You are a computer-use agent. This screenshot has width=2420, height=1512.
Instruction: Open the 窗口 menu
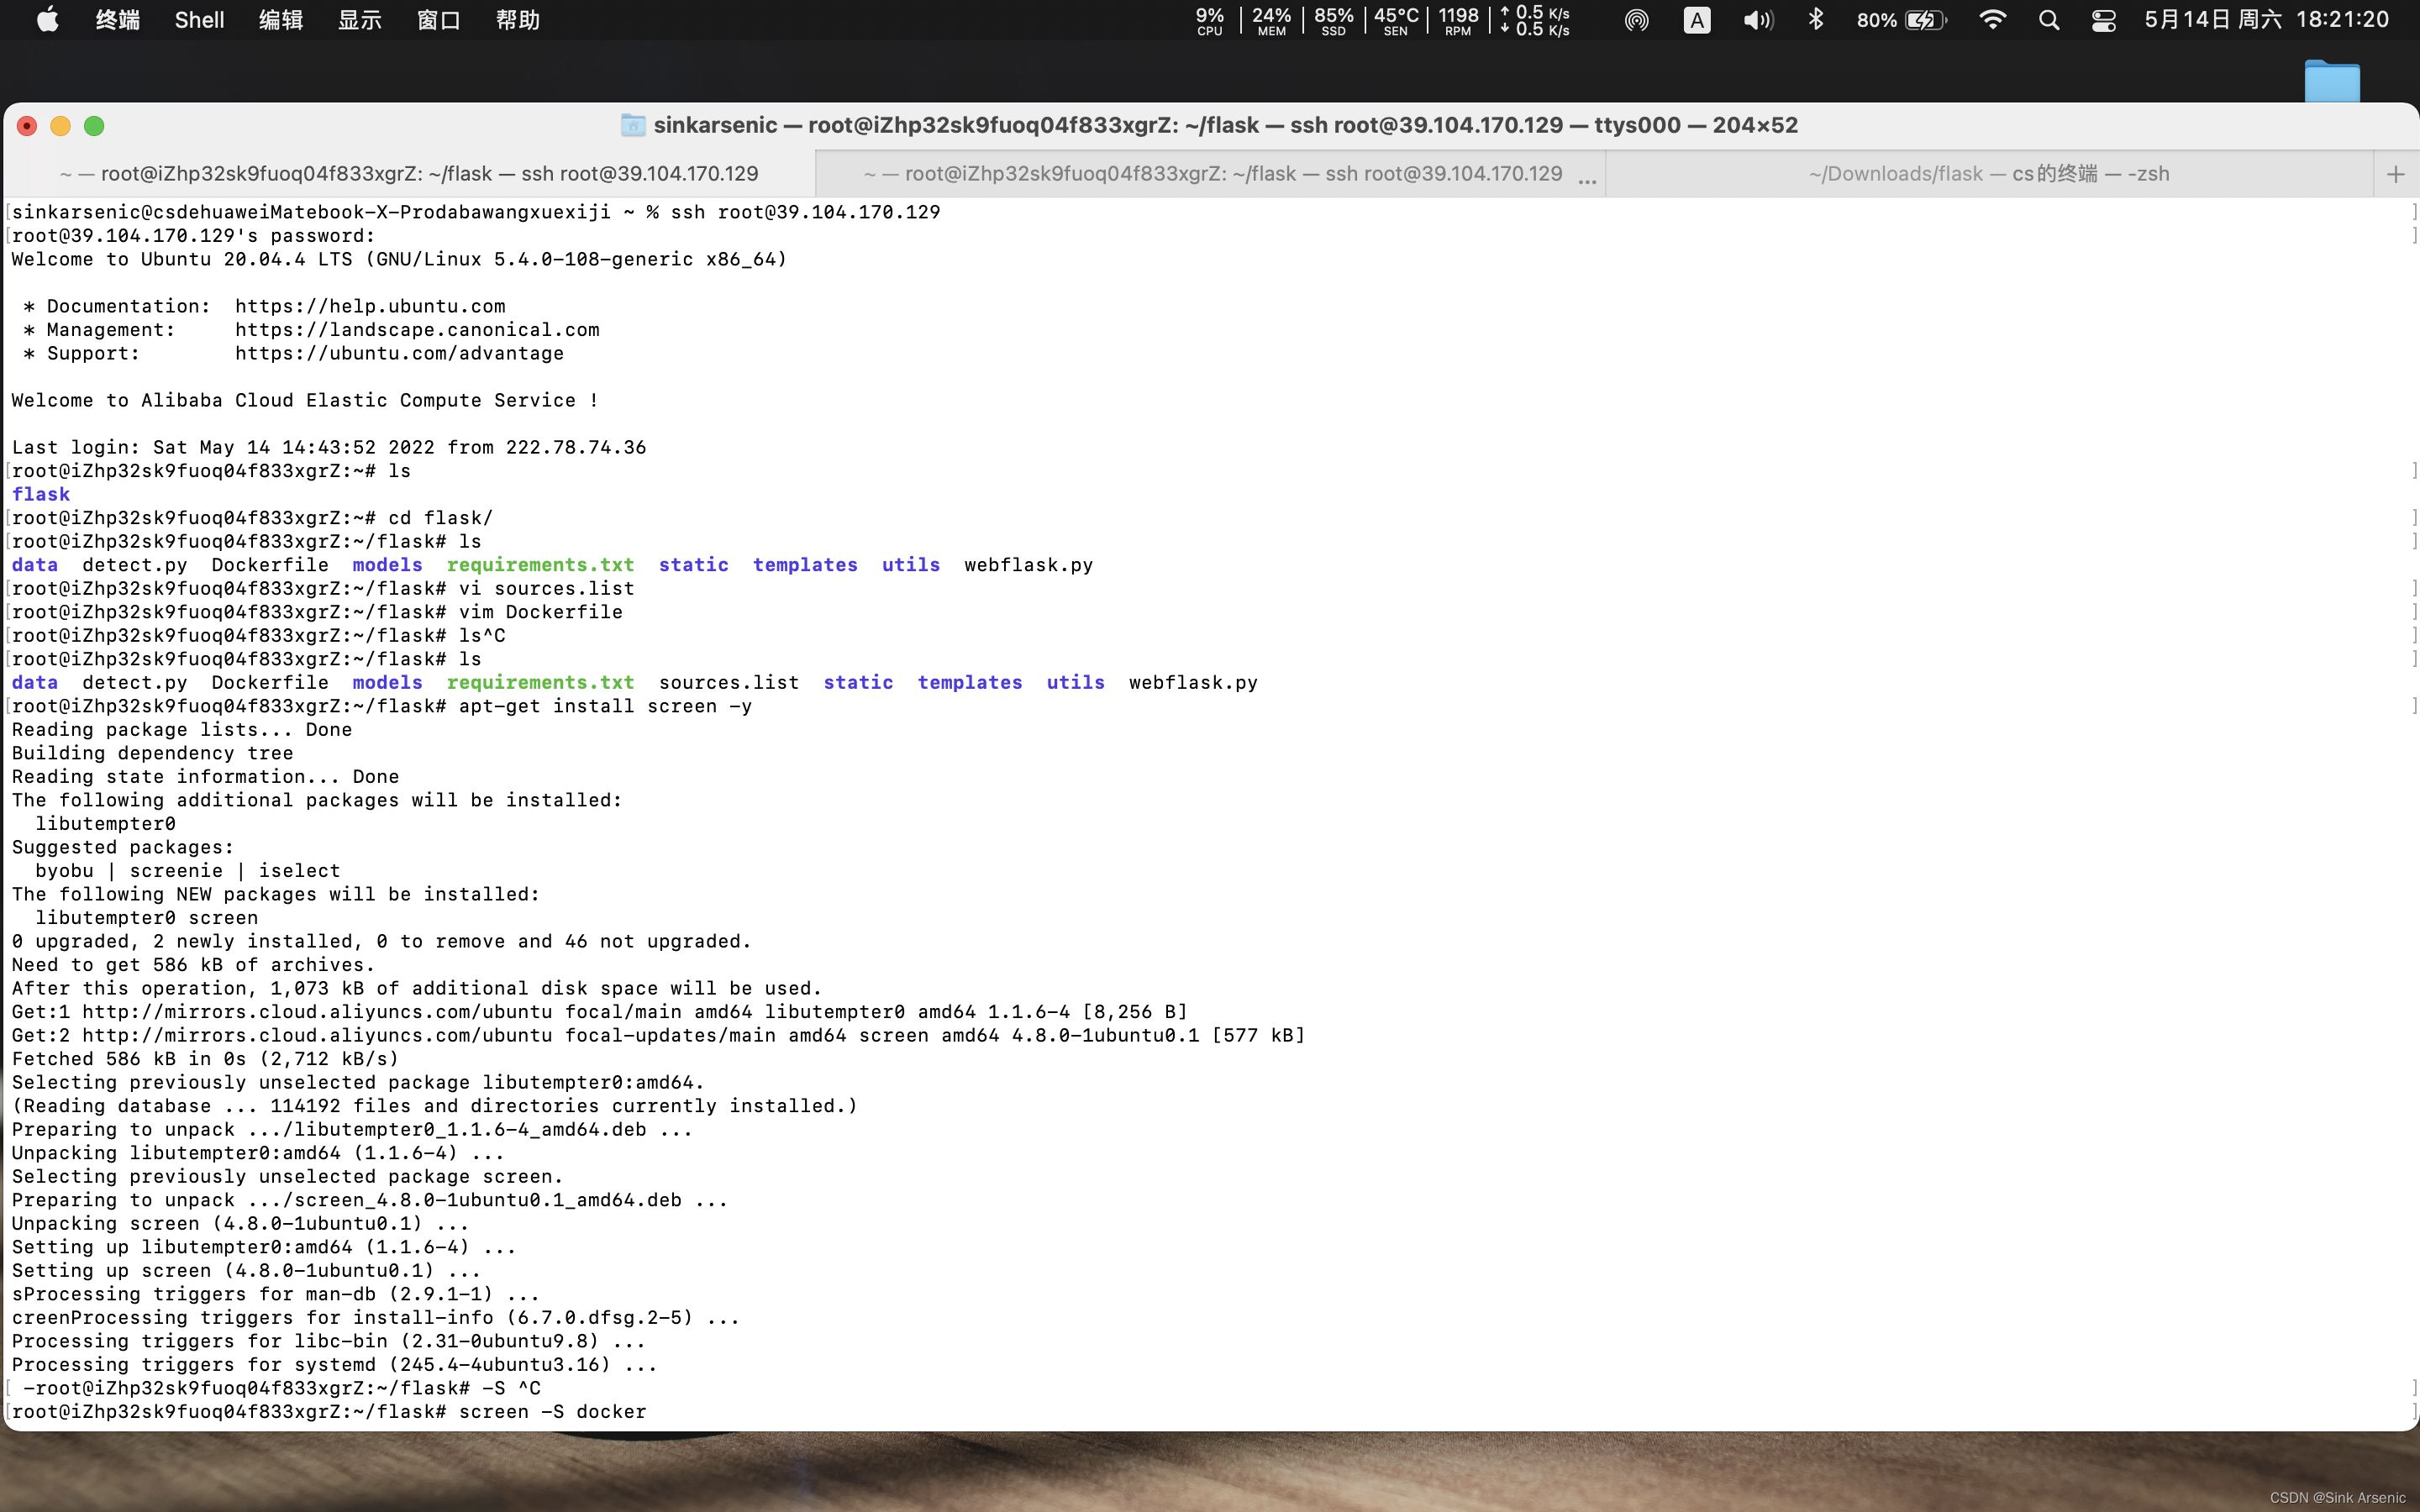click(x=438, y=20)
